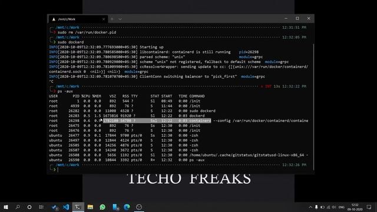This screenshot has width=377, height=212.
Task: Click the Linux penguin tab icon
Action: (54, 19)
